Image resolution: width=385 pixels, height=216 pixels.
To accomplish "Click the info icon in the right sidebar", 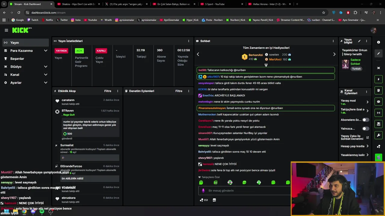I will [x=379, y=42].
